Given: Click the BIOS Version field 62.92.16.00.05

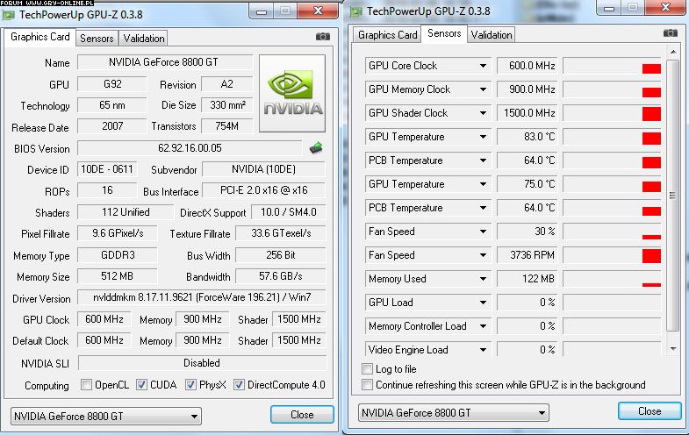Looking at the screenshot, I should point(190,148).
